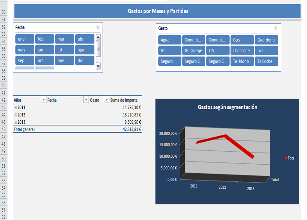
Task: Select the Agua expense filter
Action: coord(170,40)
